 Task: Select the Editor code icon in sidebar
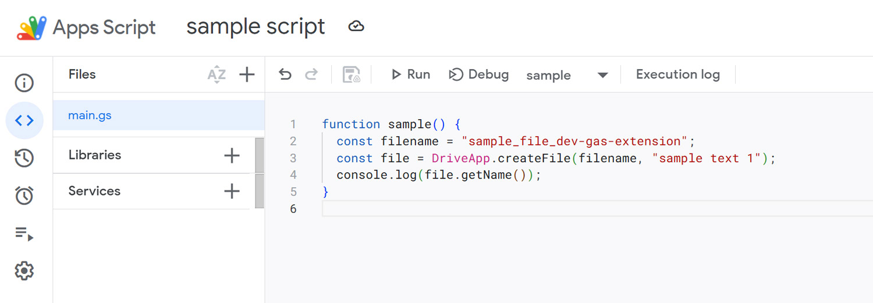[x=24, y=120]
